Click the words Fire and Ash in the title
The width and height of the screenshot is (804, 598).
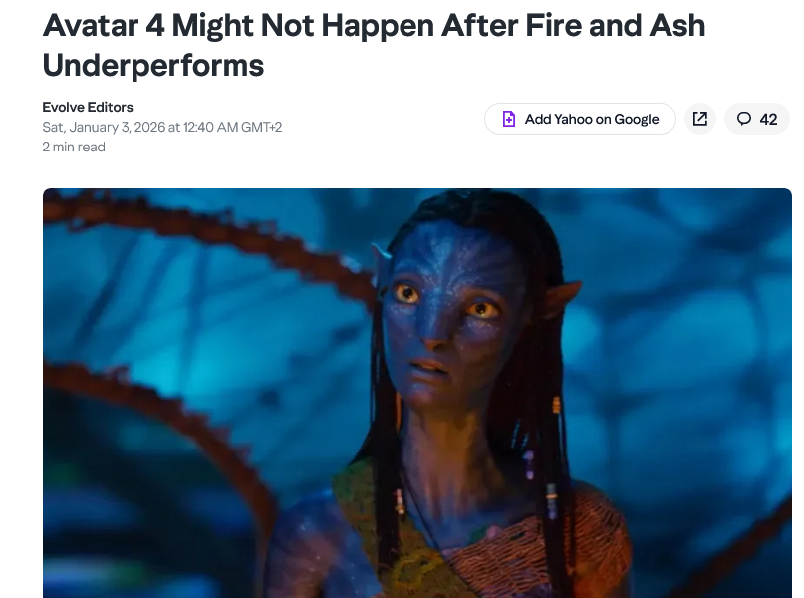[x=616, y=25]
